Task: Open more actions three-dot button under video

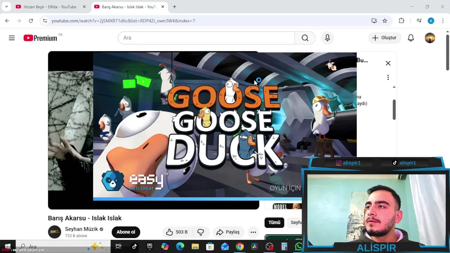Action: (253, 232)
